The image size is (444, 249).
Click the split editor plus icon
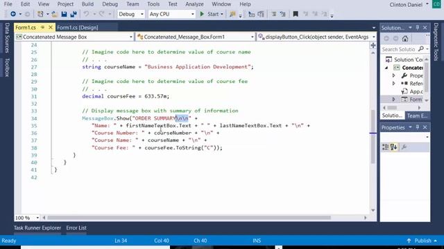pyautogui.click(x=373, y=46)
